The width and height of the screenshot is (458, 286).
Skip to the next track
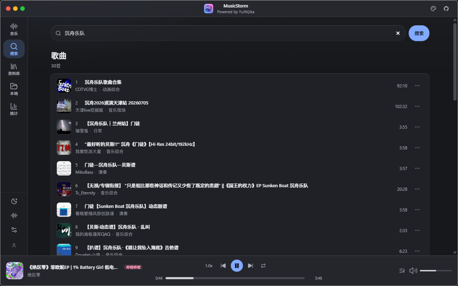[x=250, y=266]
